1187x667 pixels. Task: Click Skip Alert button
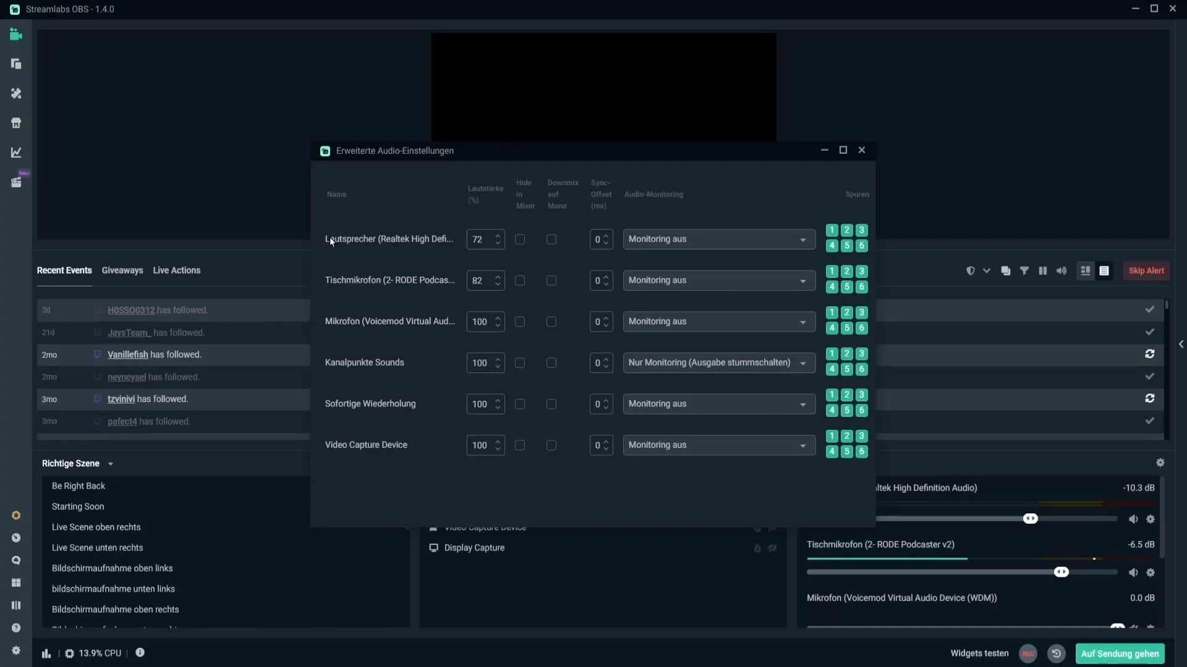click(1146, 269)
